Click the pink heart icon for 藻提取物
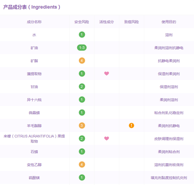The width and height of the screenshot is (194, 185). [106, 74]
